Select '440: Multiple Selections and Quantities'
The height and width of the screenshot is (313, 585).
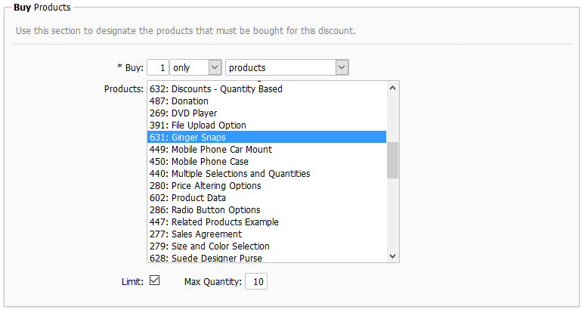point(230,174)
